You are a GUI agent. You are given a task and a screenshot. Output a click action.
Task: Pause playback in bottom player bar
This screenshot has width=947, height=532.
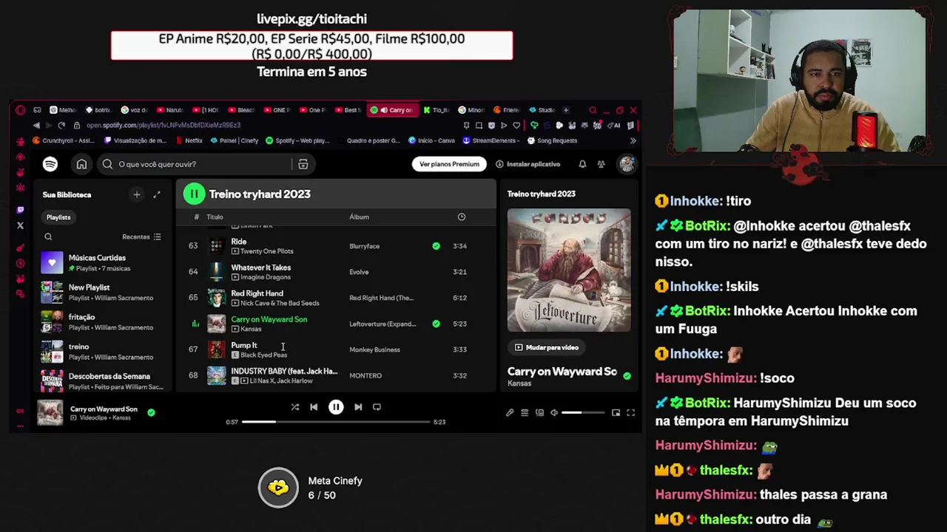tap(336, 407)
